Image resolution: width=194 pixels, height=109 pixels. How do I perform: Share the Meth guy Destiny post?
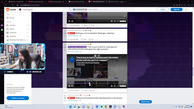tap(84, 39)
